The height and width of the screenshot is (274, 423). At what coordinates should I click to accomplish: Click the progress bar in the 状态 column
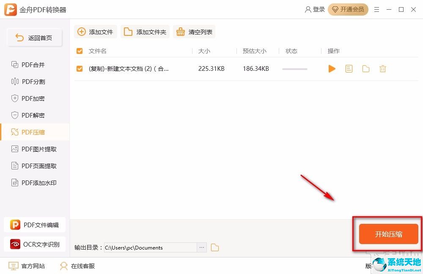tap(294, 69)
